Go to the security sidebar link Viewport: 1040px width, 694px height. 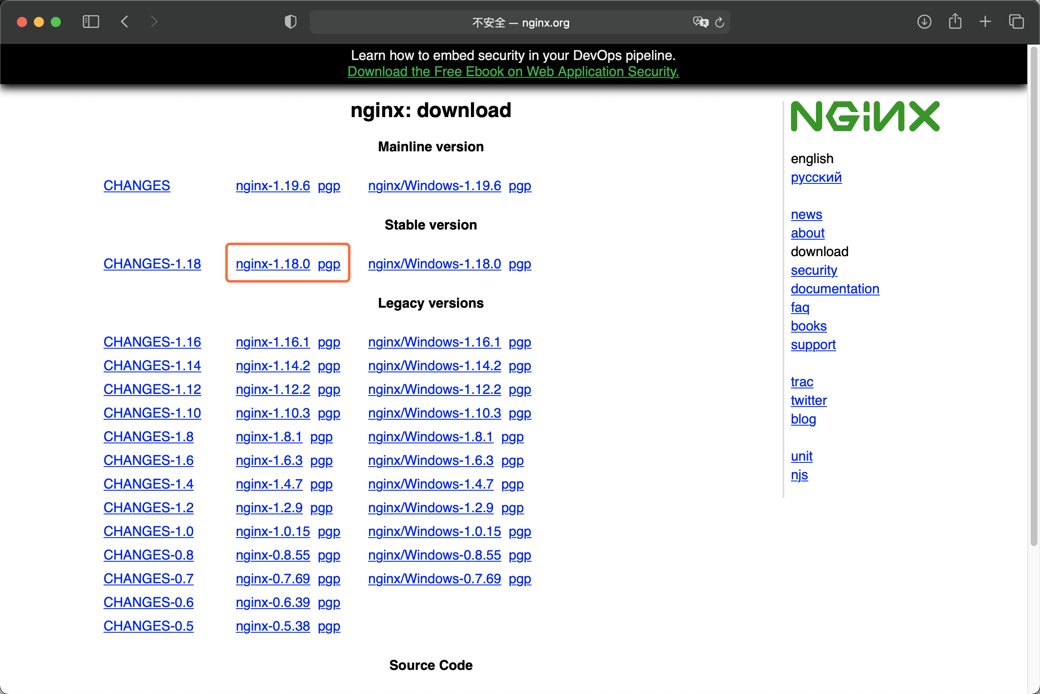(x=813, y=270)
